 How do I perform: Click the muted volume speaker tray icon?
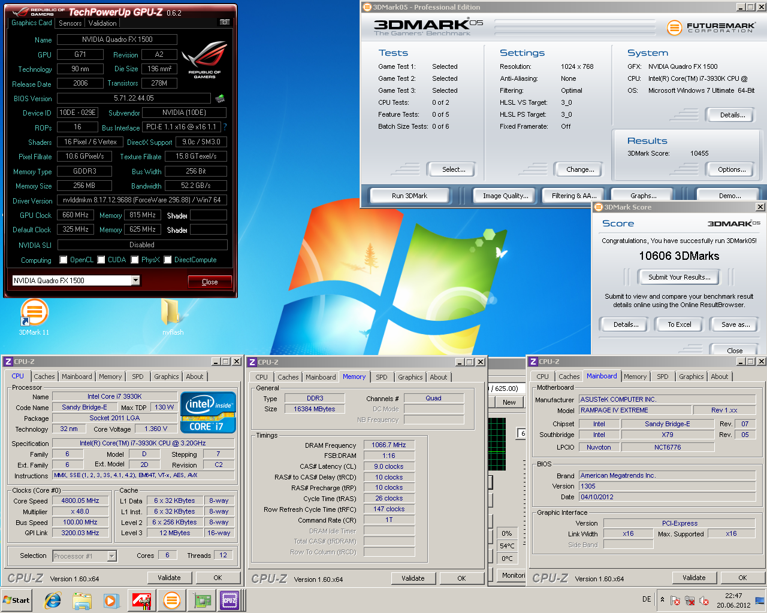704,600
